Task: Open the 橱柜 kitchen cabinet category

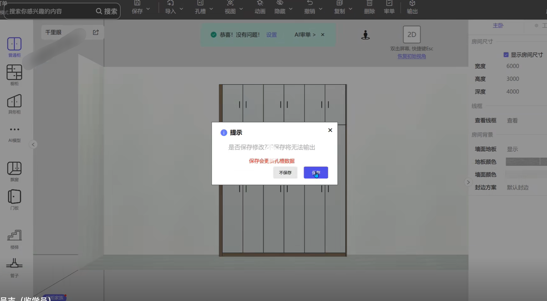Action: [14, 72]
